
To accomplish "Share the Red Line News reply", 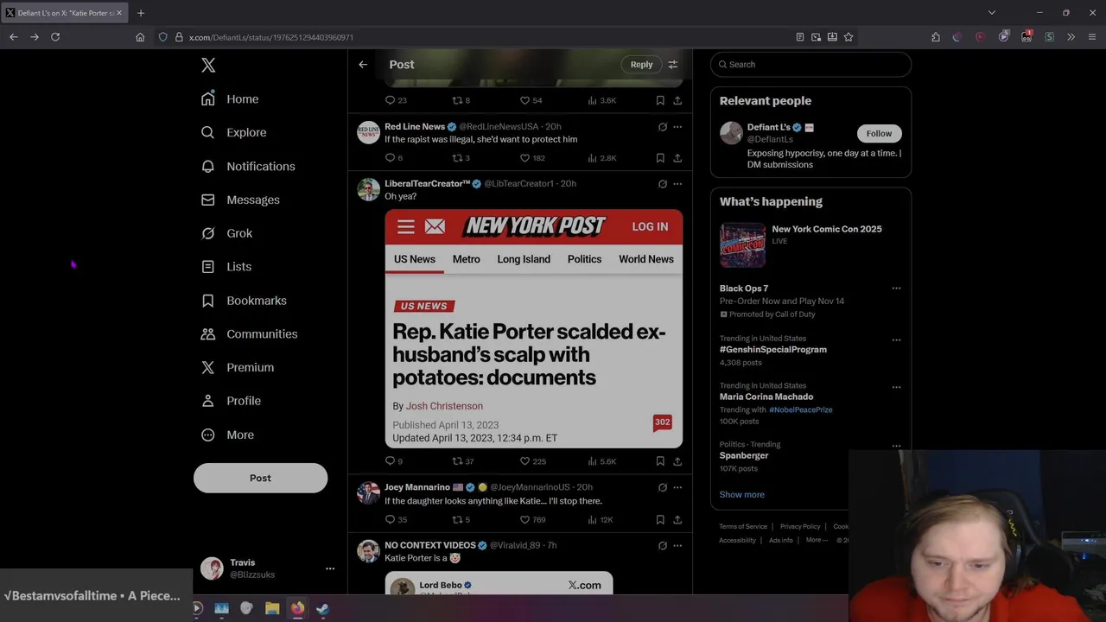I will pyautogui.click(x=677, y=158).
